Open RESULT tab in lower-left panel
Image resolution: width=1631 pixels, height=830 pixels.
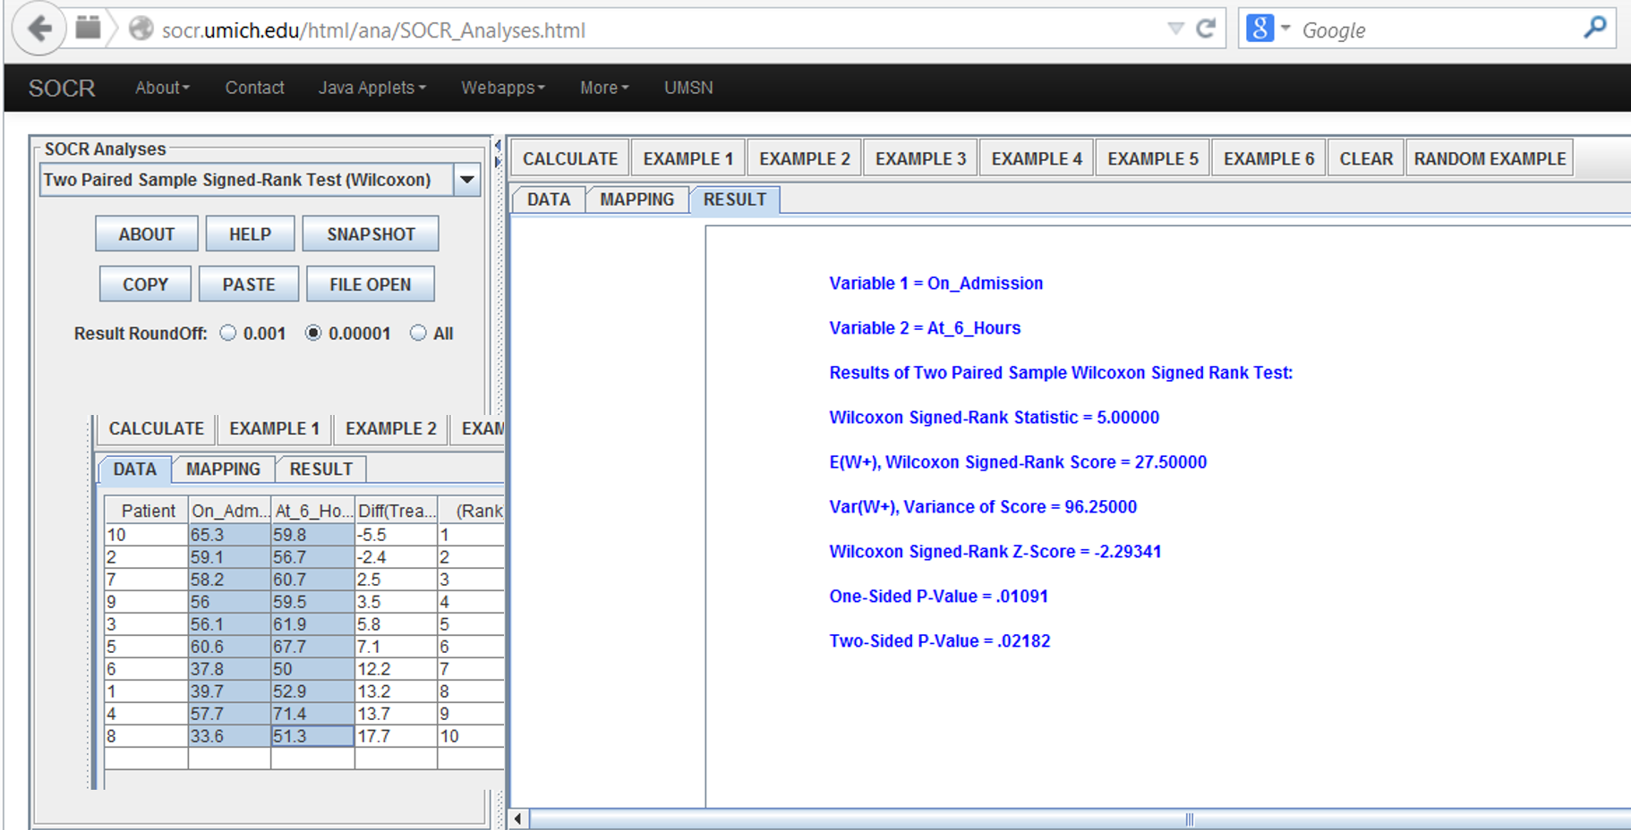[x=321, y=470]
